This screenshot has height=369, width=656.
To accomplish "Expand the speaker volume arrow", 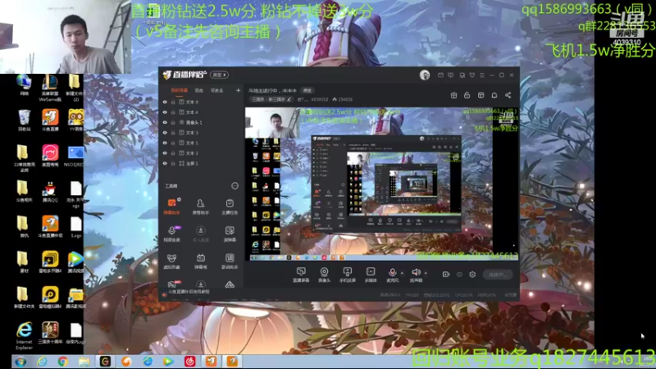I will click(426, 273).
